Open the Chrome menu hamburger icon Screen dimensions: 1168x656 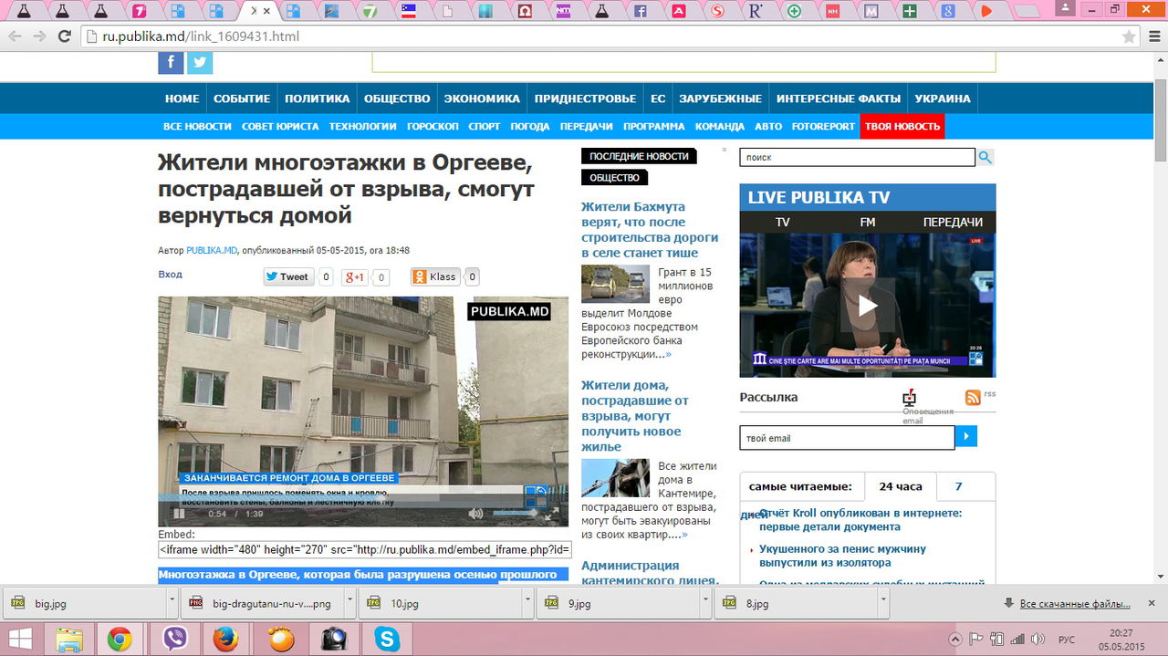point(1152,36)
